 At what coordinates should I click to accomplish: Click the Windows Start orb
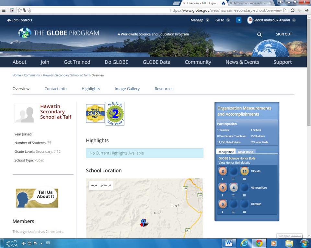[304, 243]
